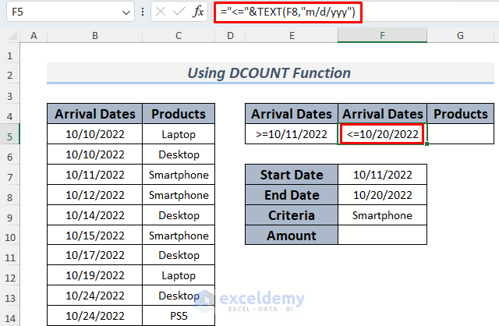The image size is (499, 326).
Task: Select column E header
Action: [292, 35]
